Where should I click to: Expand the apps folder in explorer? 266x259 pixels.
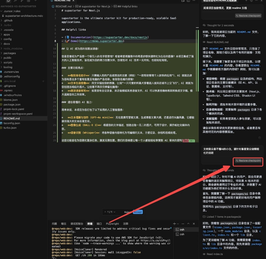(x=7, y=35)
